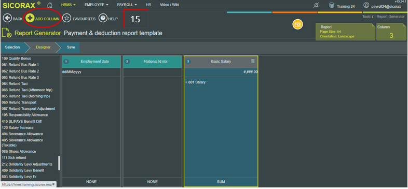Click the item list vertical scrollbar thumb
The image size is (408, 189).
(x=59, y=163)
